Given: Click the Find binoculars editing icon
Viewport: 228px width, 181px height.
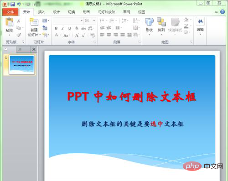Looking at the screenshot, I should click(x=200, y=22).
